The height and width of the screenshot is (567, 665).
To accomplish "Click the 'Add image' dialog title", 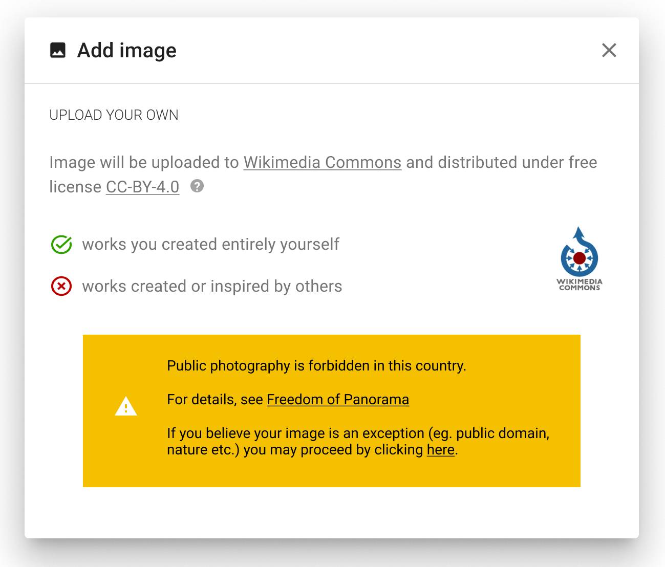I will [127, 50].
